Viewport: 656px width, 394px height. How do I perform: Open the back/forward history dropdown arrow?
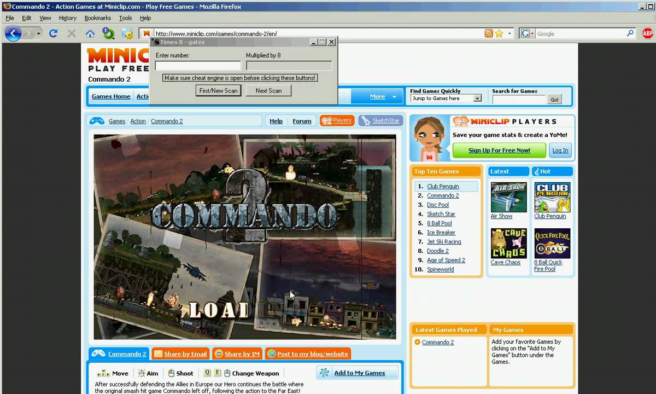(x=39, y=33)
